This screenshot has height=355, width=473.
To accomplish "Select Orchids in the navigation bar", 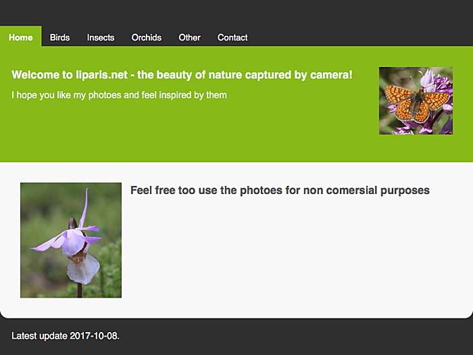I will click(x=147, y=37).
